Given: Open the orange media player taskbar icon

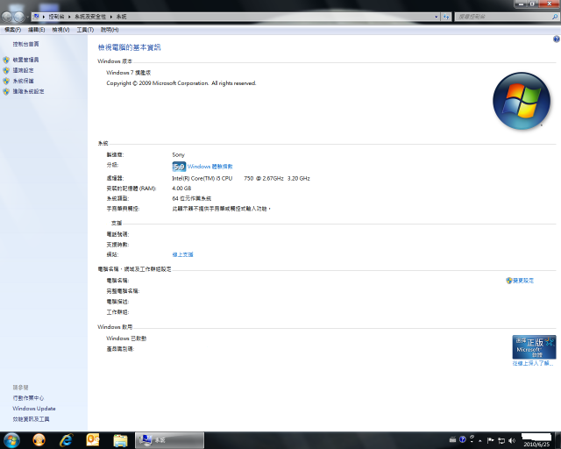Looking at the screenshot, I should [39, 440].
